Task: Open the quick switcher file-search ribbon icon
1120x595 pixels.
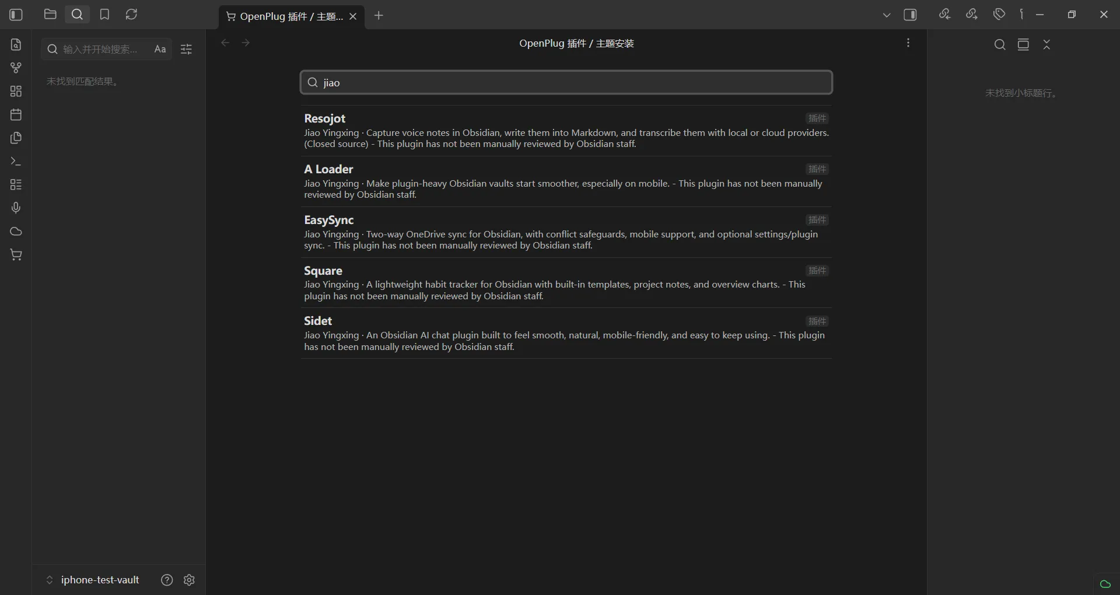Action: coord(16,44)
